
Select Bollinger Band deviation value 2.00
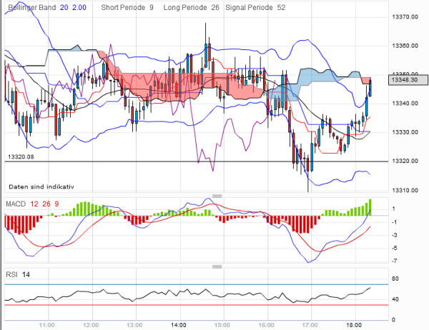coord(79,7)
